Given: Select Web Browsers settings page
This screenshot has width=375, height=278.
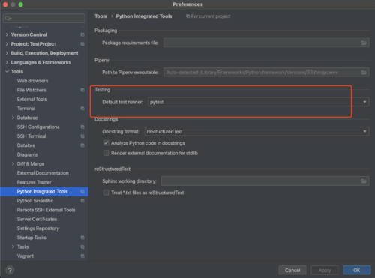Looking at the screenshot, I should coord(32,81).
